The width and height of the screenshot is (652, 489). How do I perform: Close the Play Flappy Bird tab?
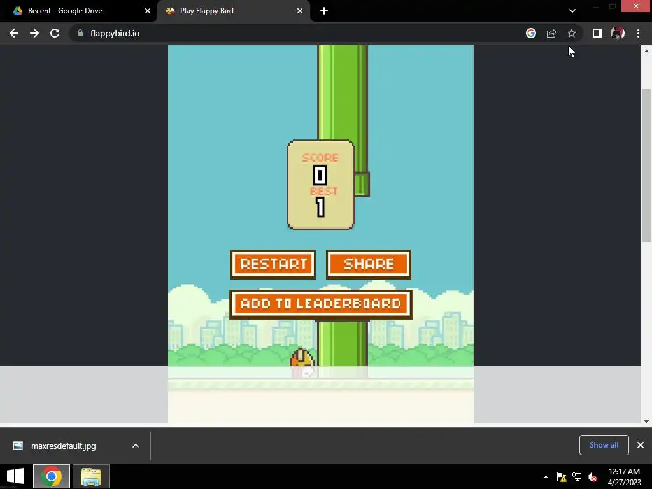(300, 11)
